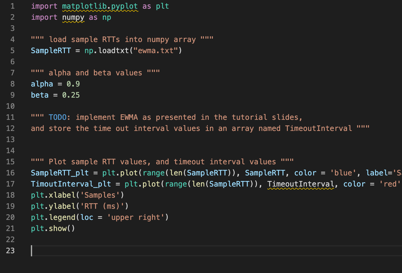Click the 'show' method call
This screenshot has height=273, width=402.
coord(57,229)
